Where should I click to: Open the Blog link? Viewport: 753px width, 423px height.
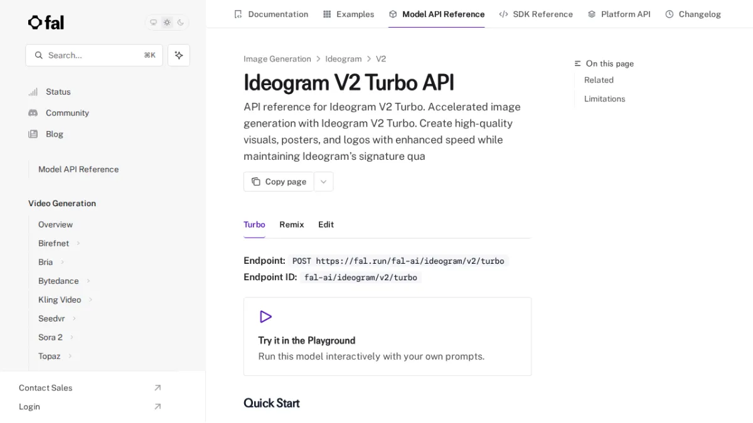[55, 134]
